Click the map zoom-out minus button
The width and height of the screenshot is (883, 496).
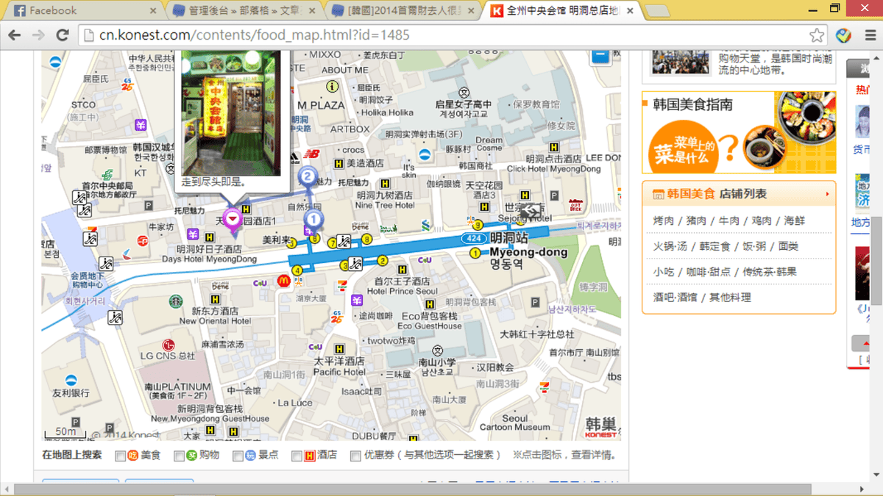[x=601, y=55]
